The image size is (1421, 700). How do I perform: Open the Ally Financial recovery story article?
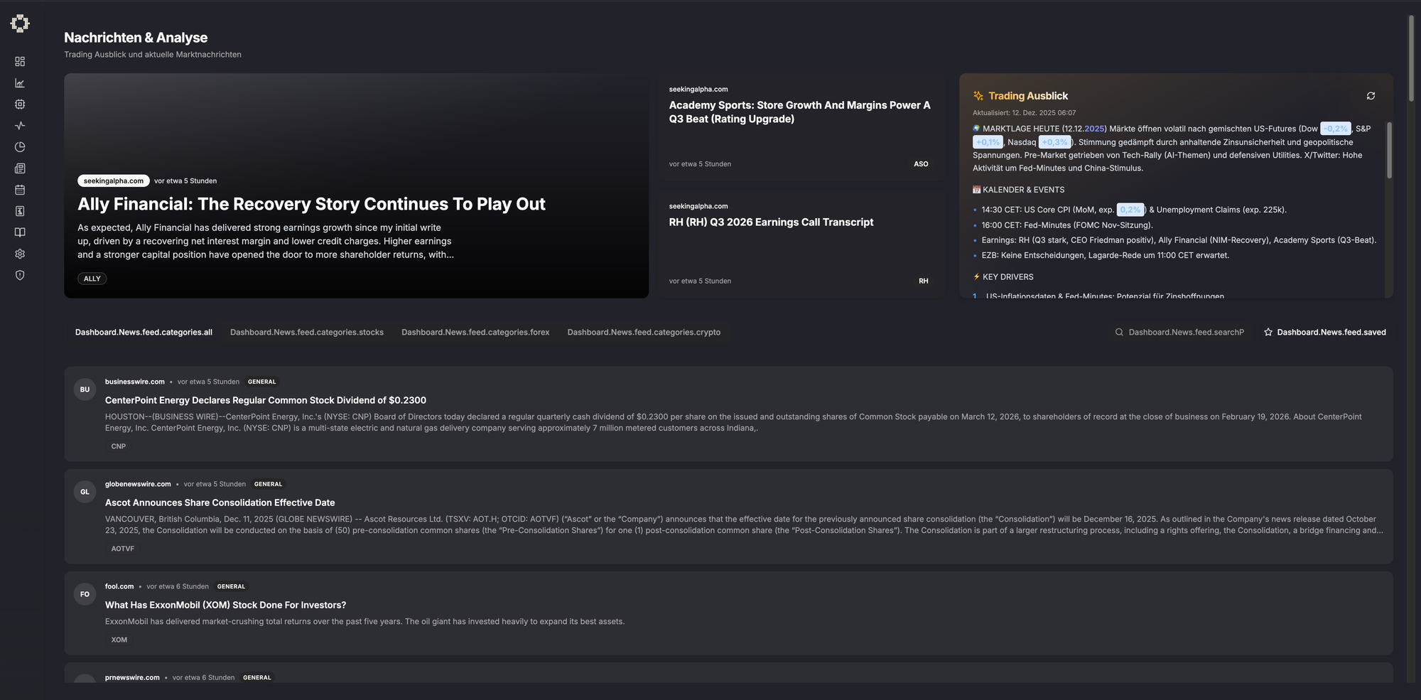[311, 205]
